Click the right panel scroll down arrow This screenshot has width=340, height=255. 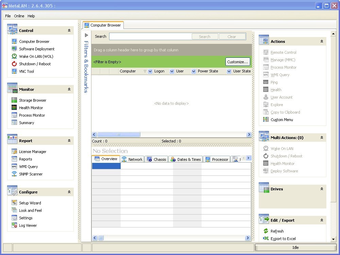(x=333, y=239)
